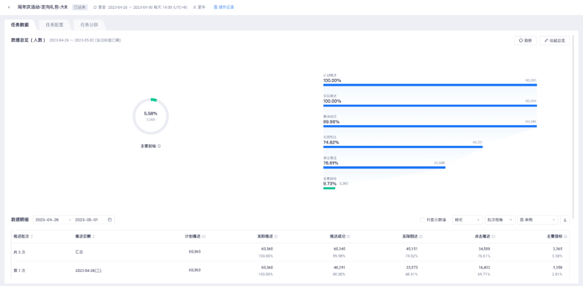Click the 汇总 cell
Screen dimensions: 583x286
tap(79, 252)
